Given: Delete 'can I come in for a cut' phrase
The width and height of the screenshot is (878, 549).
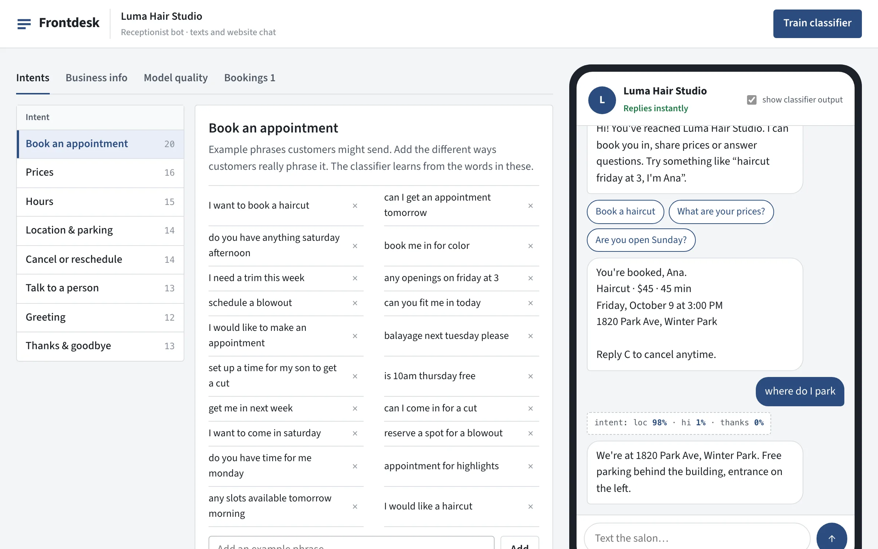Looking at the screenshot, I should [x=530, y=408].
